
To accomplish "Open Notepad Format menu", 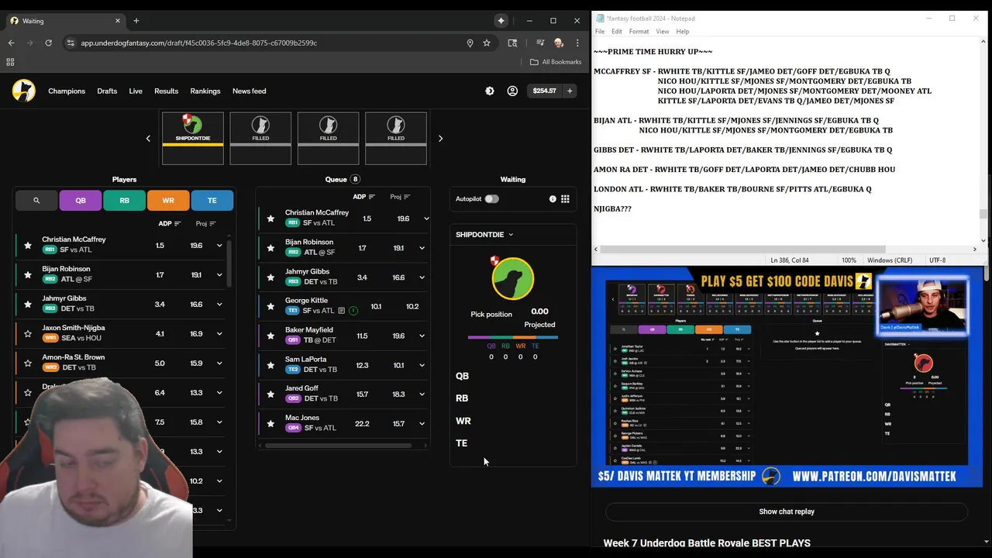I will click(x=639, y=32).
